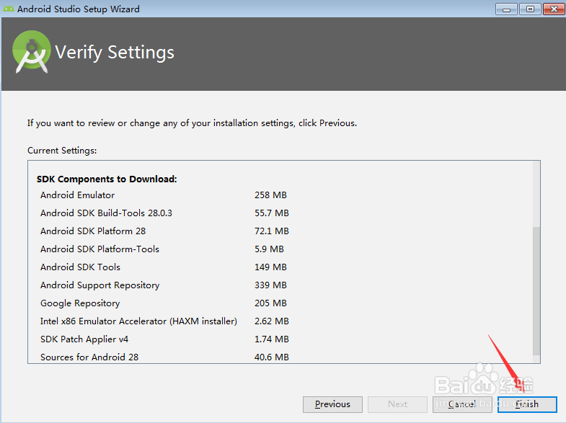The width and height of the screenshot is (566, 423).
Task: Click the Android Studio logo in the header
Action: pyautogui.click(x=32, y=52)
